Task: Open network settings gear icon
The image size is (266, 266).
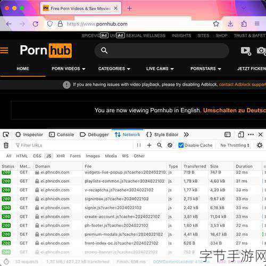Action: 260,145
